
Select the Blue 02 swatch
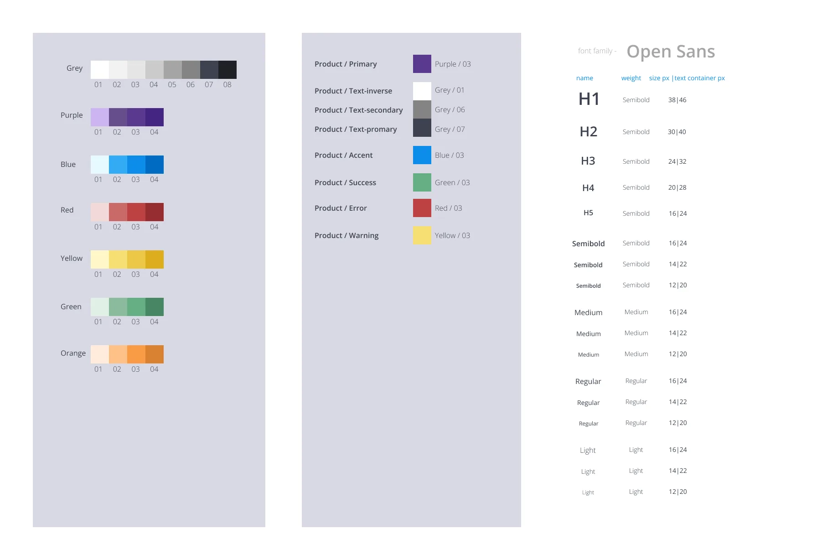click(x=118, y=165)
